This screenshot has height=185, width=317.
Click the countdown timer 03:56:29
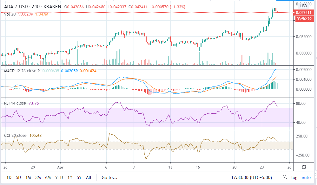coord(304,19)
